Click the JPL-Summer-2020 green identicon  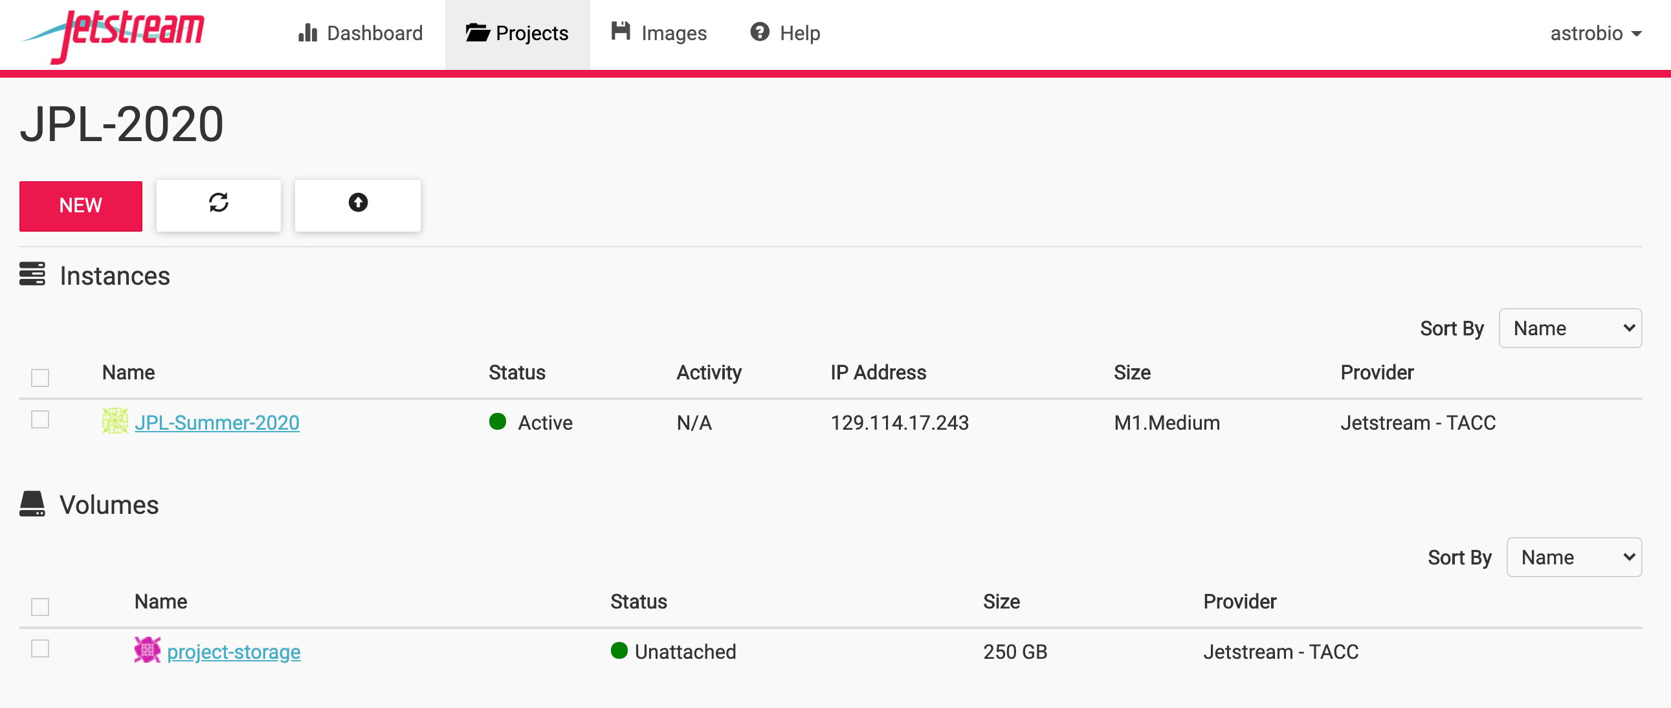click(x=115, y=421)
